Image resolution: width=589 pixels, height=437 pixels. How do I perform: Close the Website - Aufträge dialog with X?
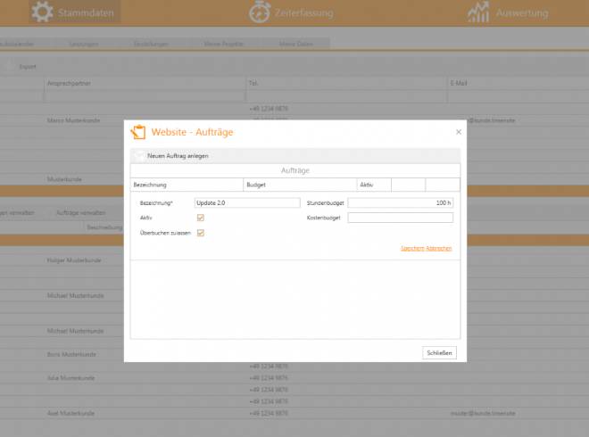tap(459, 131)
